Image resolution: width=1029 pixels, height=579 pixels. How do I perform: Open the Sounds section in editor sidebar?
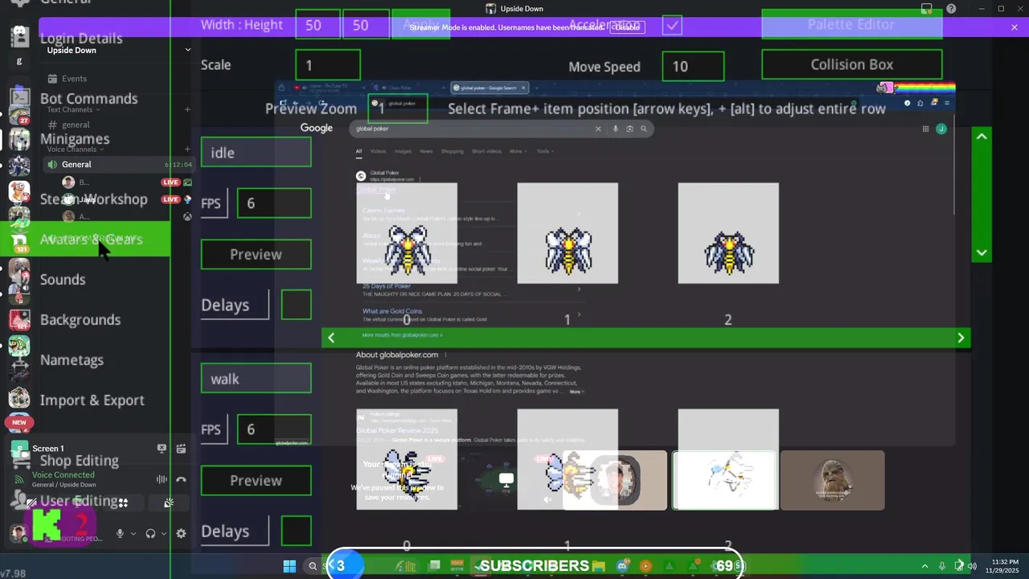63,279
